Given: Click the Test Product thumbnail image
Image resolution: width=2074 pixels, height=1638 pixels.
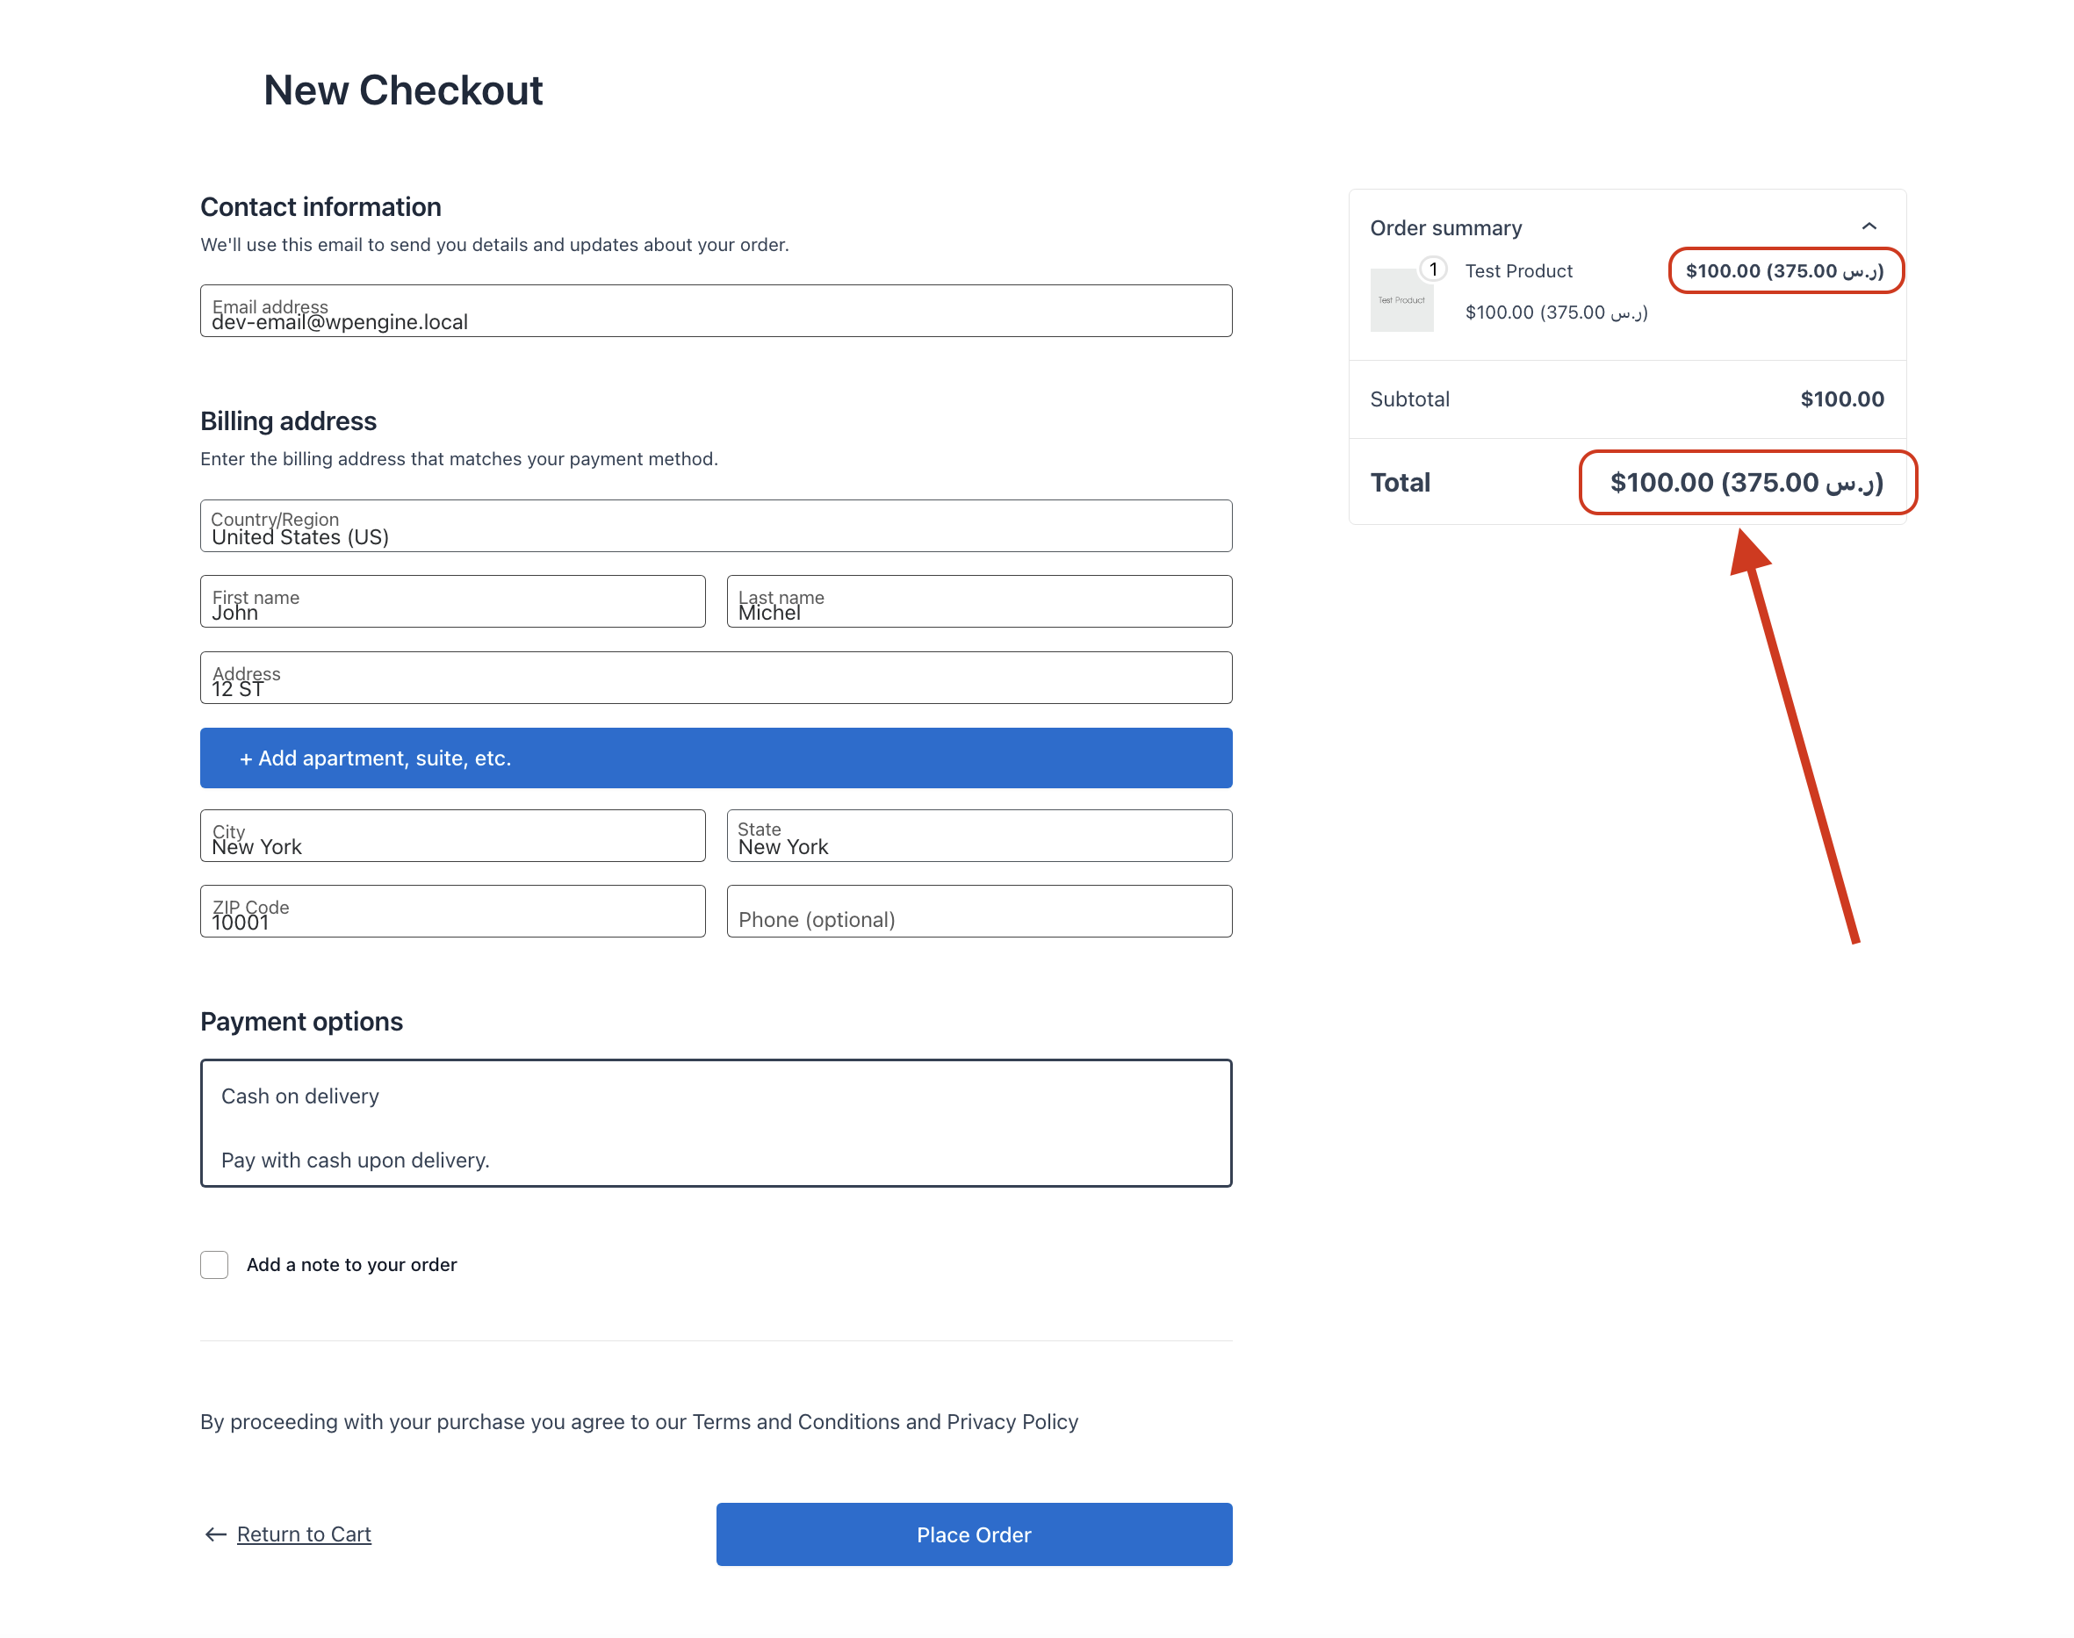Looking at the screenshot, I should click(1401, 300).
